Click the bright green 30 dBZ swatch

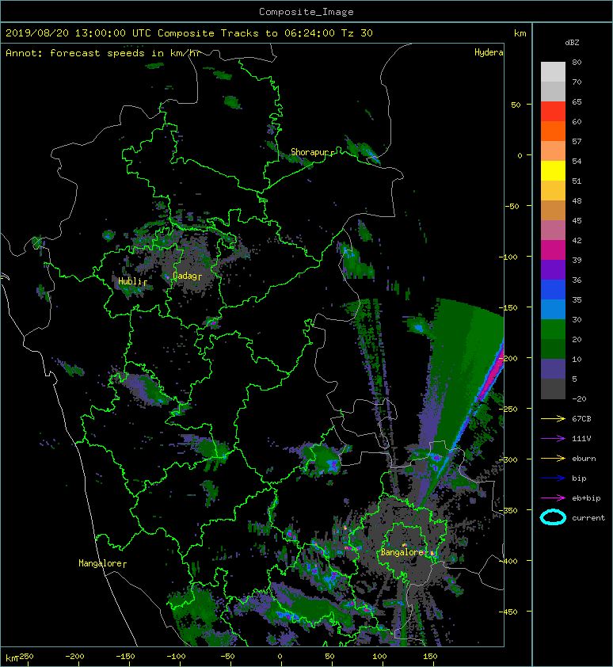tap(553, 330)
